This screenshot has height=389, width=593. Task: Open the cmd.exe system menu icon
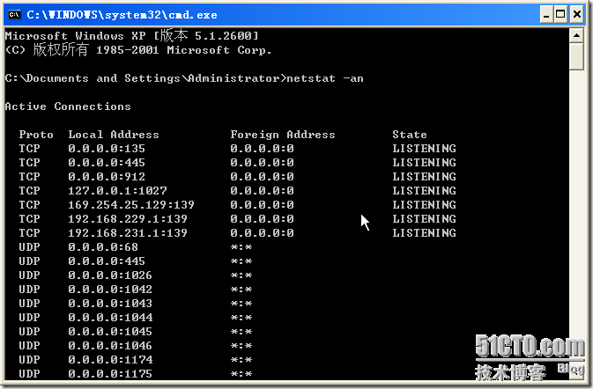tap(14, 15)
